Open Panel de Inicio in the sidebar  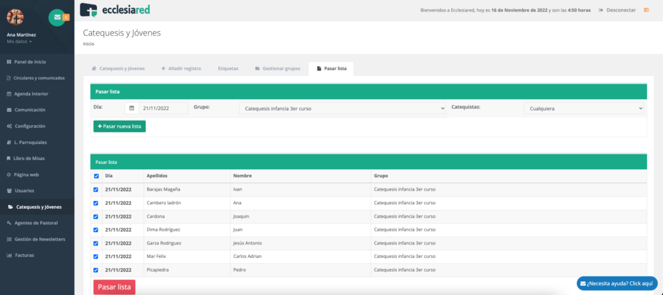click(29, 62)
